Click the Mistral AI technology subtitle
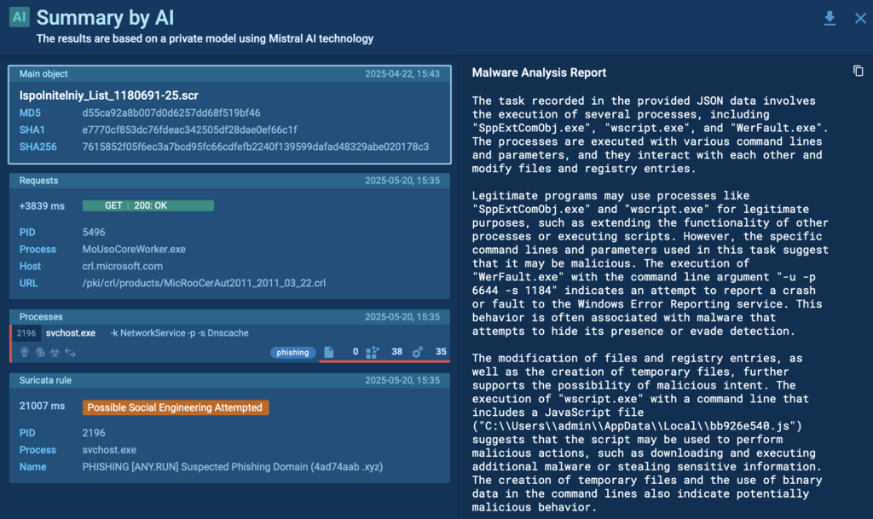 [x=205, y=39]
